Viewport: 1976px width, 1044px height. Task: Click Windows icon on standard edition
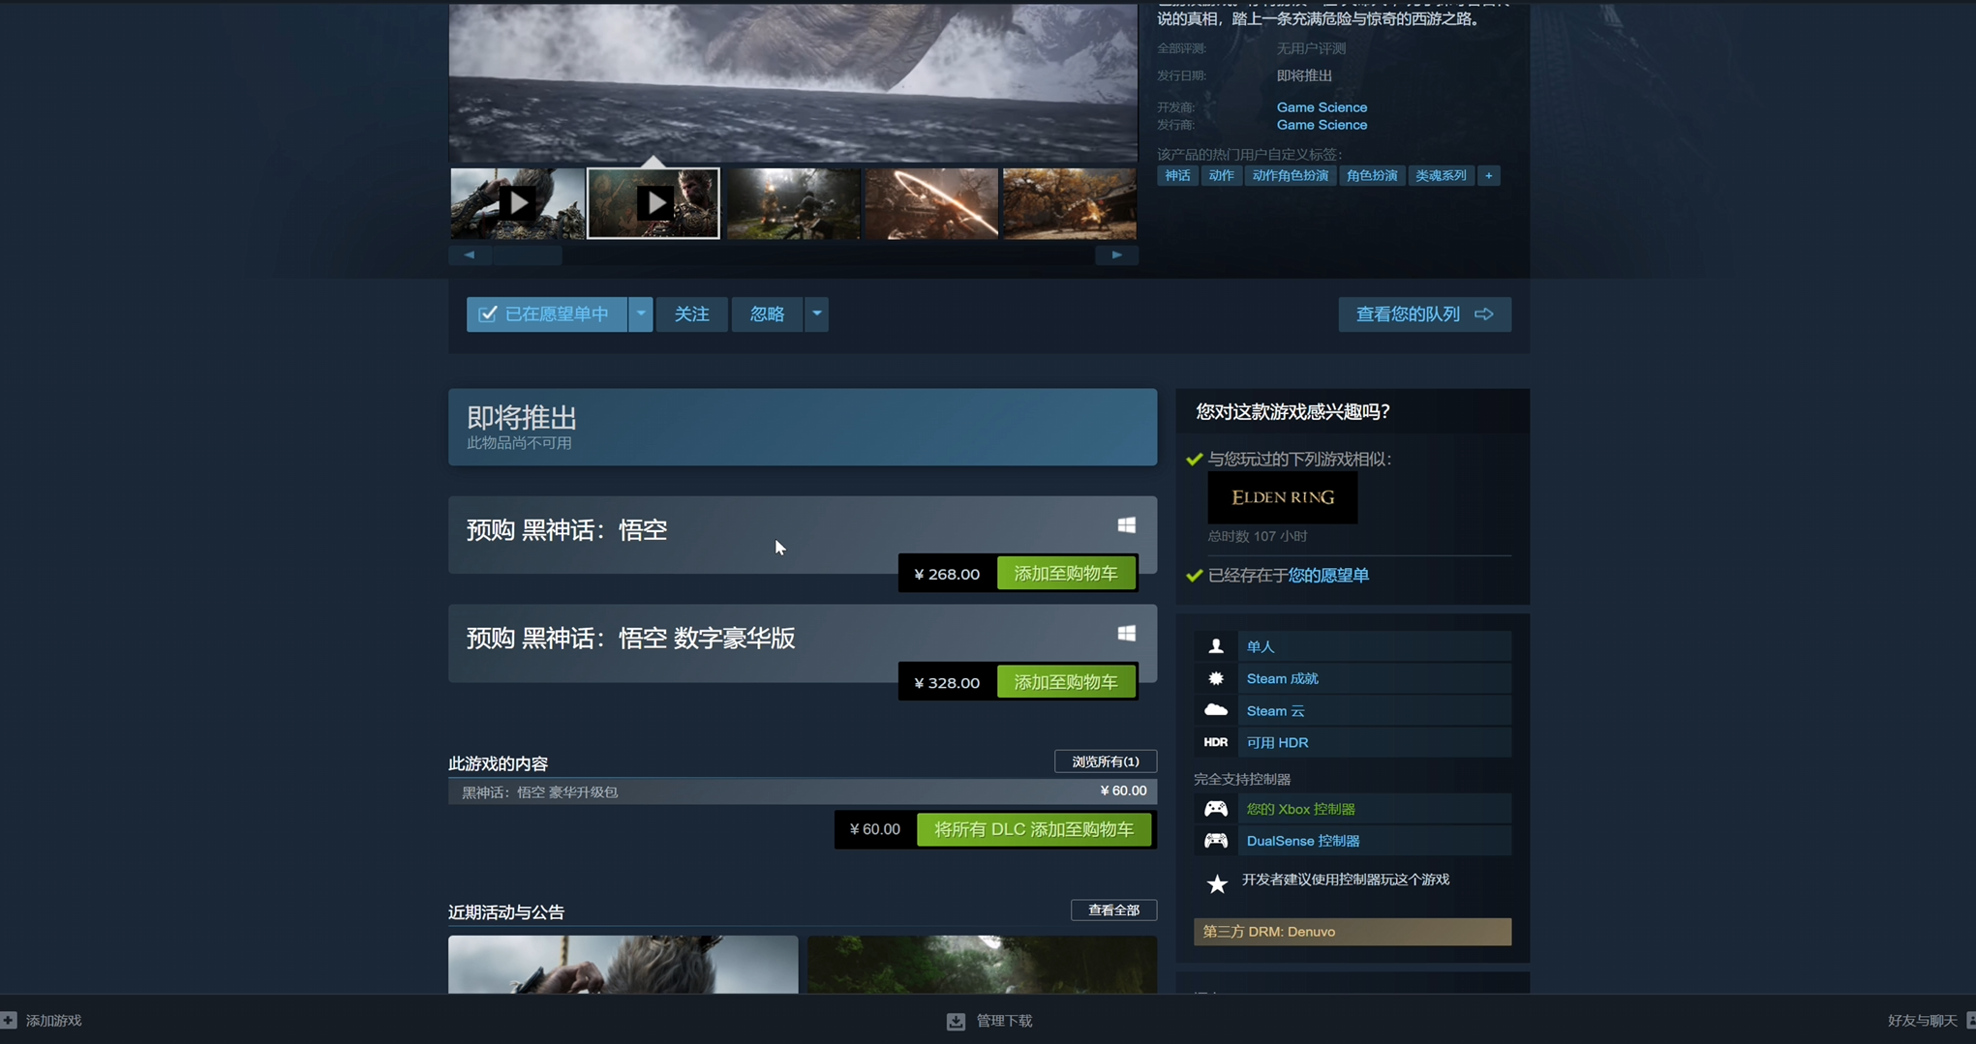pyautogui.click(x=1126, y=525)
